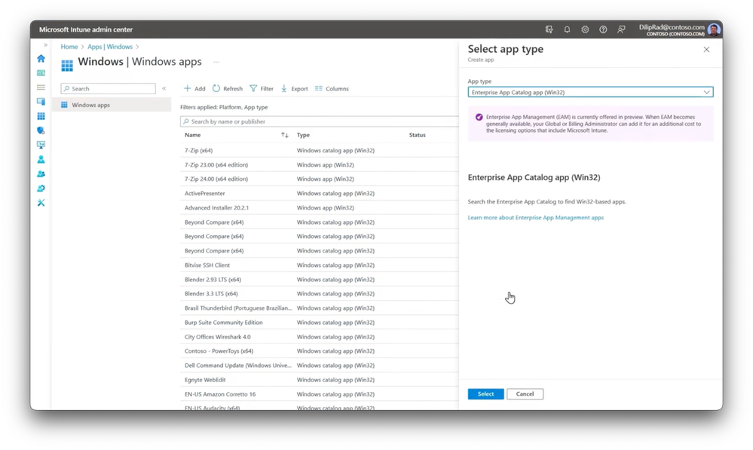Open 7-Zip (x64) app row
Screen dimensions: 753x450
198,150
